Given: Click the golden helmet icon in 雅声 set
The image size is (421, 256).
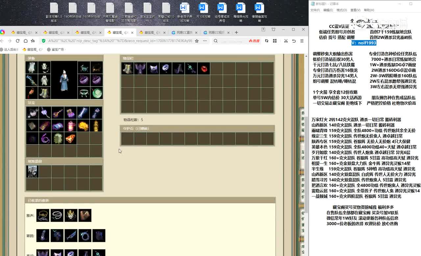Looking at the screenshot, I should point(71,215).
